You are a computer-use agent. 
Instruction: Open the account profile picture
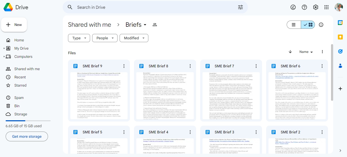coord(339,7)
